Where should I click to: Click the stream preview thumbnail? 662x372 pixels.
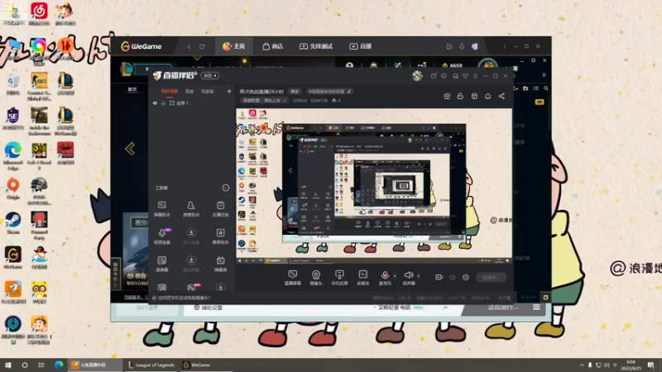pyautogui.click(x=374, y=185)
